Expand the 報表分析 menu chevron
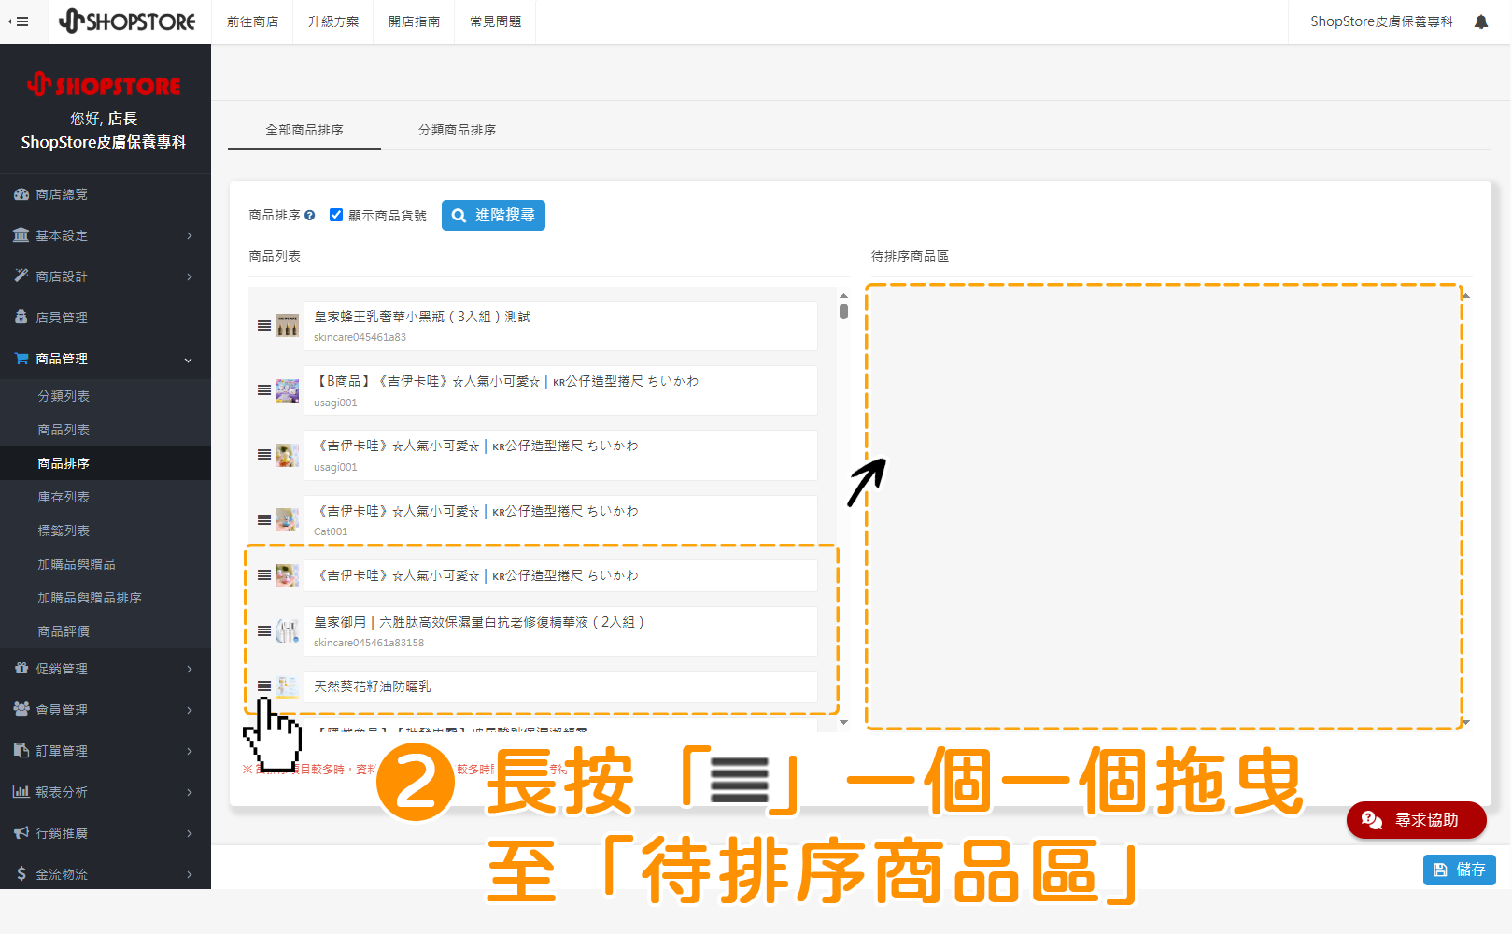The height and width of the screenshot is (934, 1512). pos(190,793)
